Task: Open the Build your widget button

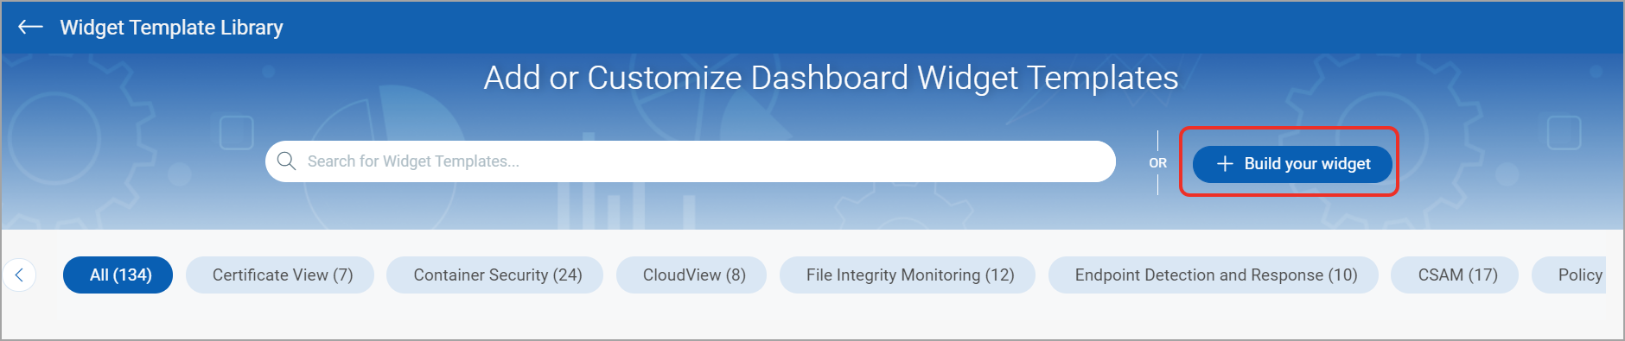Action: pos(1292,163)
